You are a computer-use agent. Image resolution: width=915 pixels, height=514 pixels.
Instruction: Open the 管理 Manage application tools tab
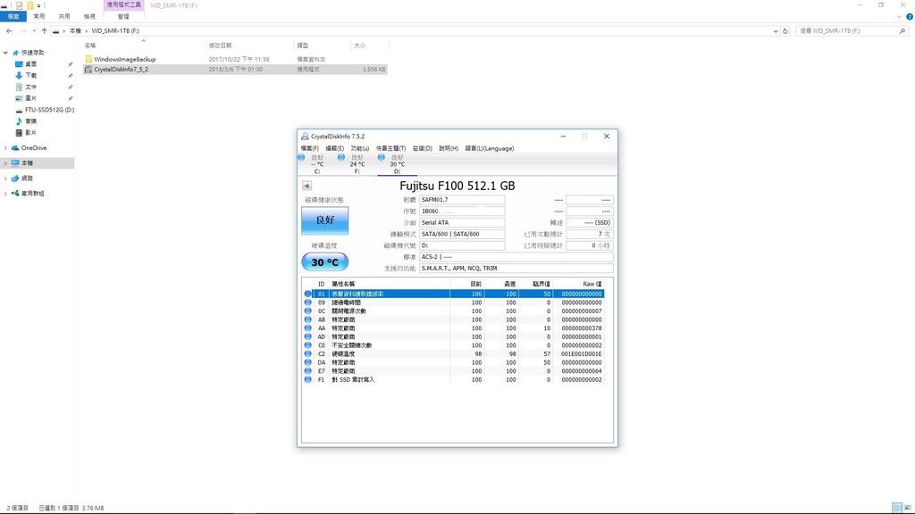pos(123,16)
